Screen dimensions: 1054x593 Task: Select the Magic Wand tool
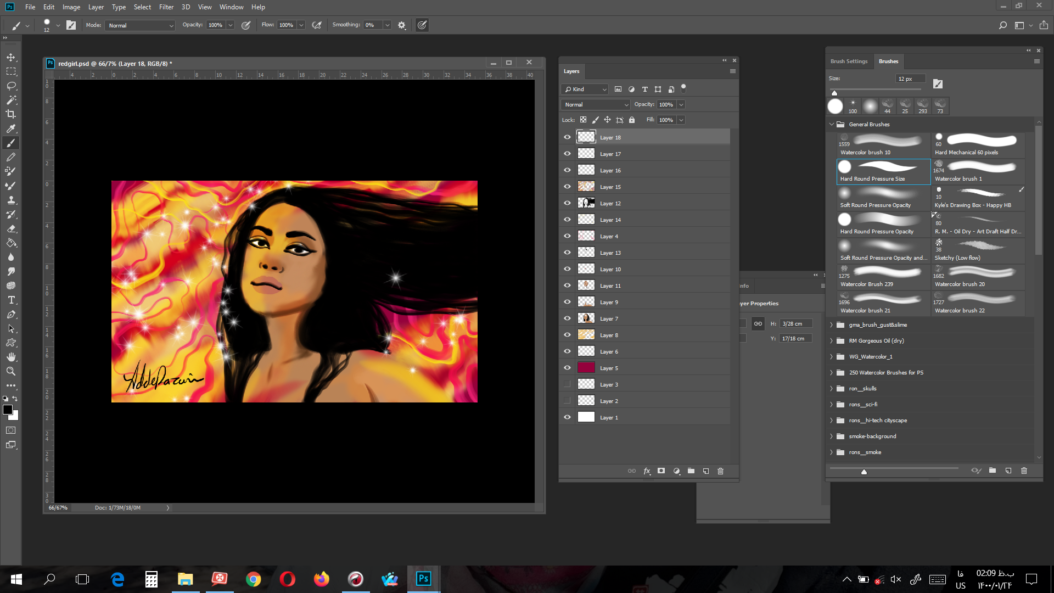pos(11,100)
